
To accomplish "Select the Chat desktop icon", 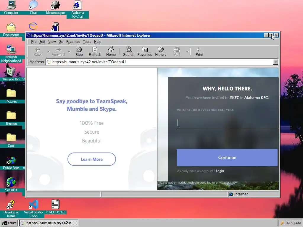I will [33, 7].
